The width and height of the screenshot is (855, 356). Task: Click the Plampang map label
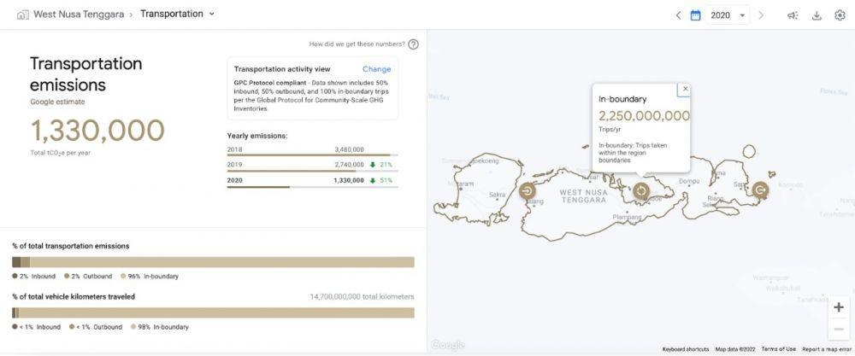[627, 217]
